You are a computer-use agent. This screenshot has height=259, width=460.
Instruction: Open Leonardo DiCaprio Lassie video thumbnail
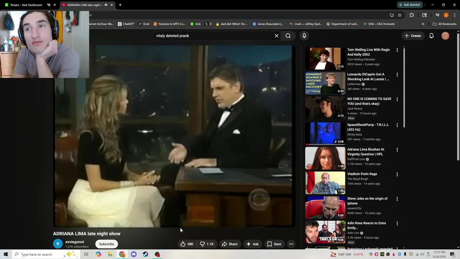pos(325,83)
